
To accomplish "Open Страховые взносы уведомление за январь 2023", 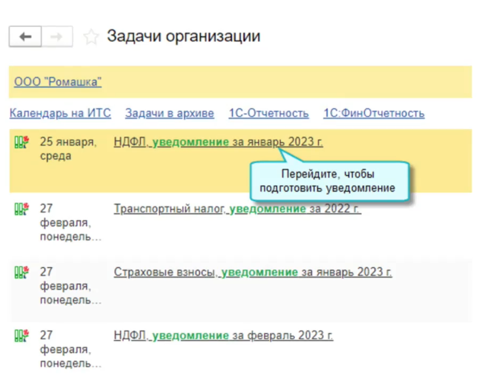I will click(253, 272).
